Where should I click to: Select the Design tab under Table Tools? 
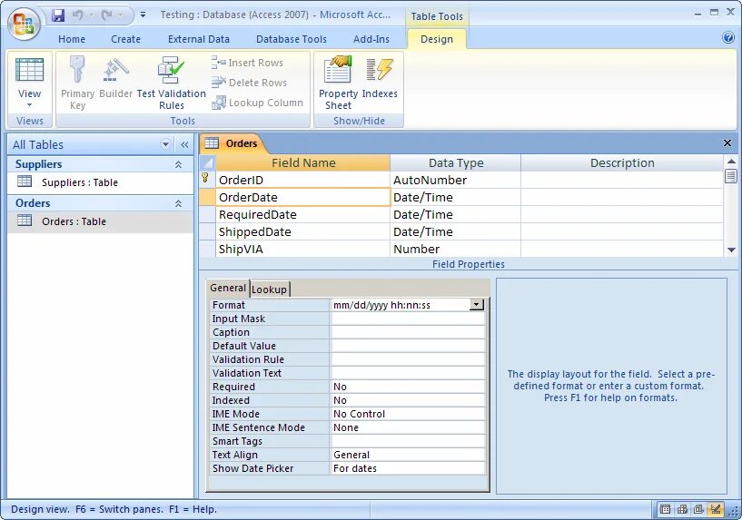pyautogui.click(x=436, y=39)
